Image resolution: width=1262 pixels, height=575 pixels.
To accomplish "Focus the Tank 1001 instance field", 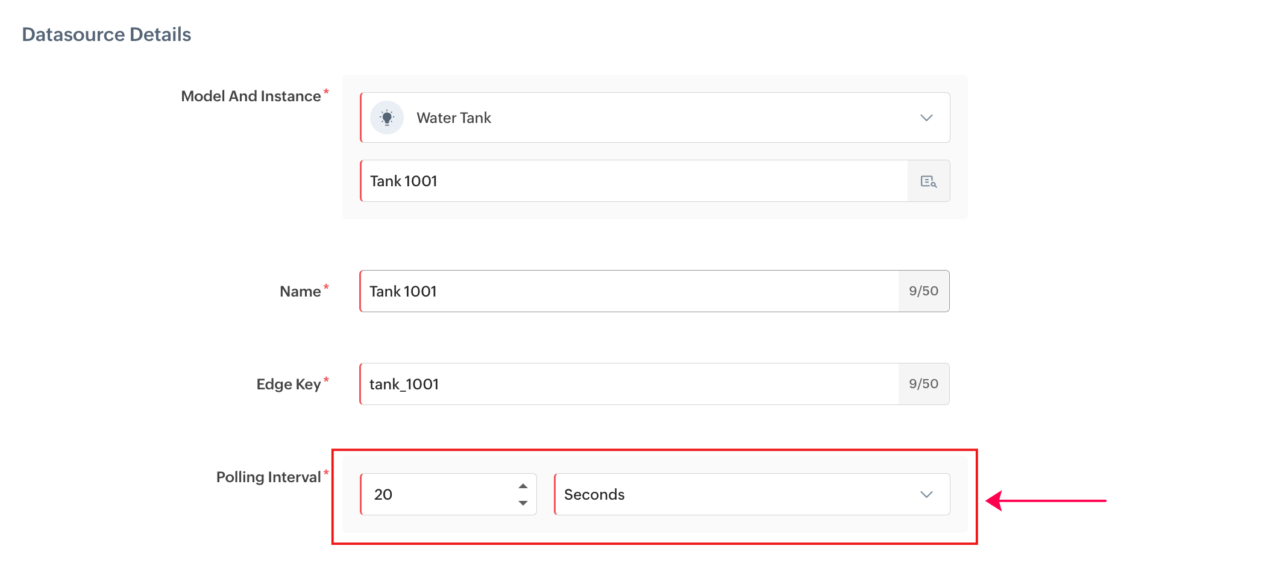I will [x=634, y=181].
